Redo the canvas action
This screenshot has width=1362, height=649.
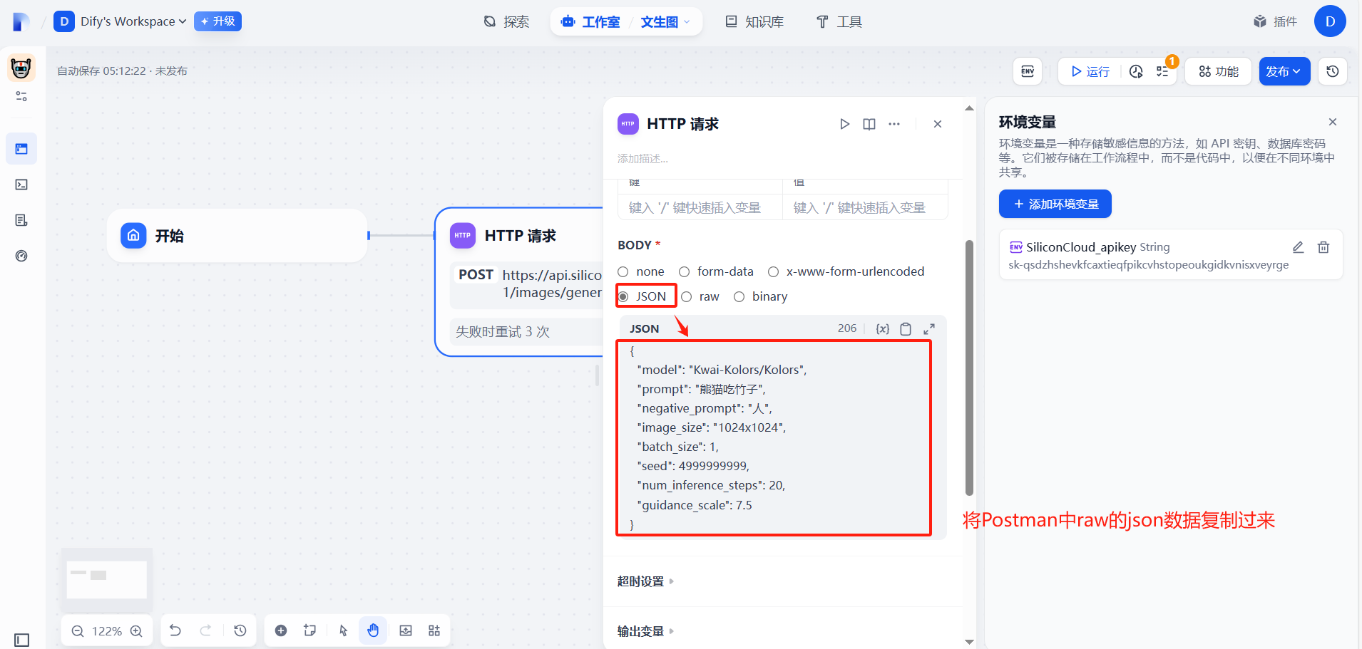point(205,630)
